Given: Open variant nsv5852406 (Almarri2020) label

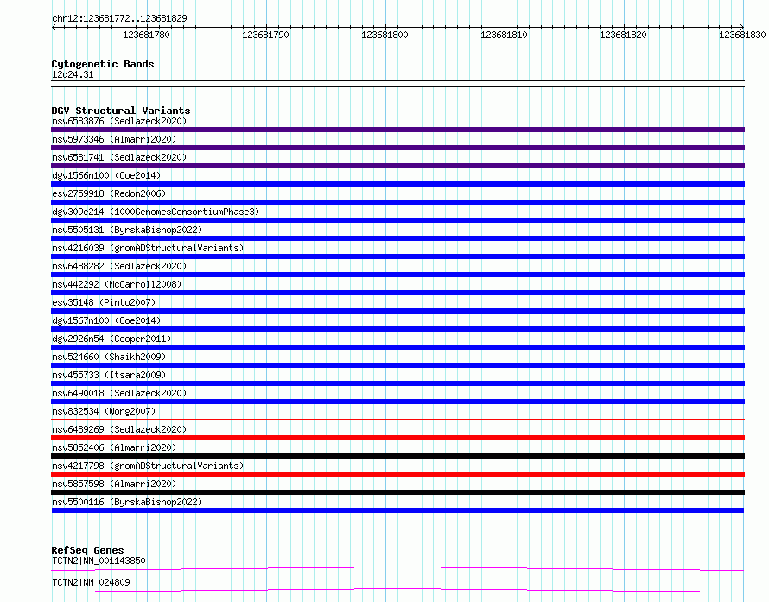Looking at the screenshot, I should pyautogui.click(x=114, y=447).
